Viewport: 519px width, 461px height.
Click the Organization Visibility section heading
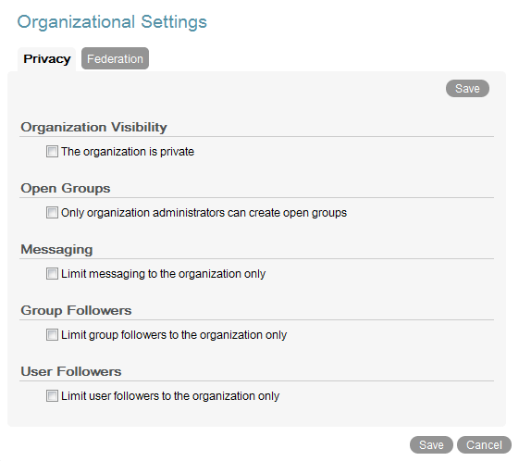coord(93,127)
